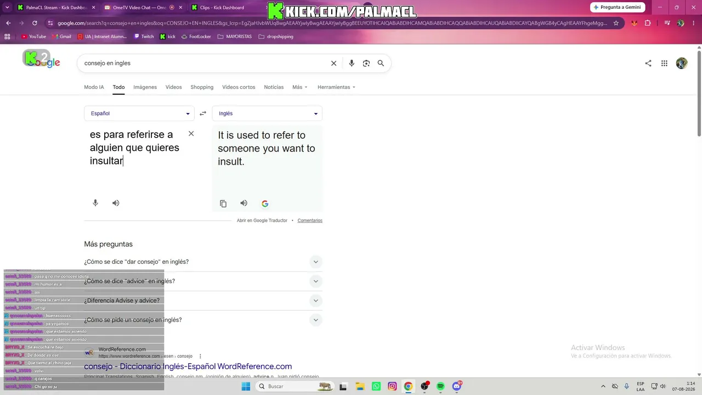Open the dropshipping bookmarks folder
This screenshot has height=395, width=702.
pyautogui.click(x=275, y=37)
